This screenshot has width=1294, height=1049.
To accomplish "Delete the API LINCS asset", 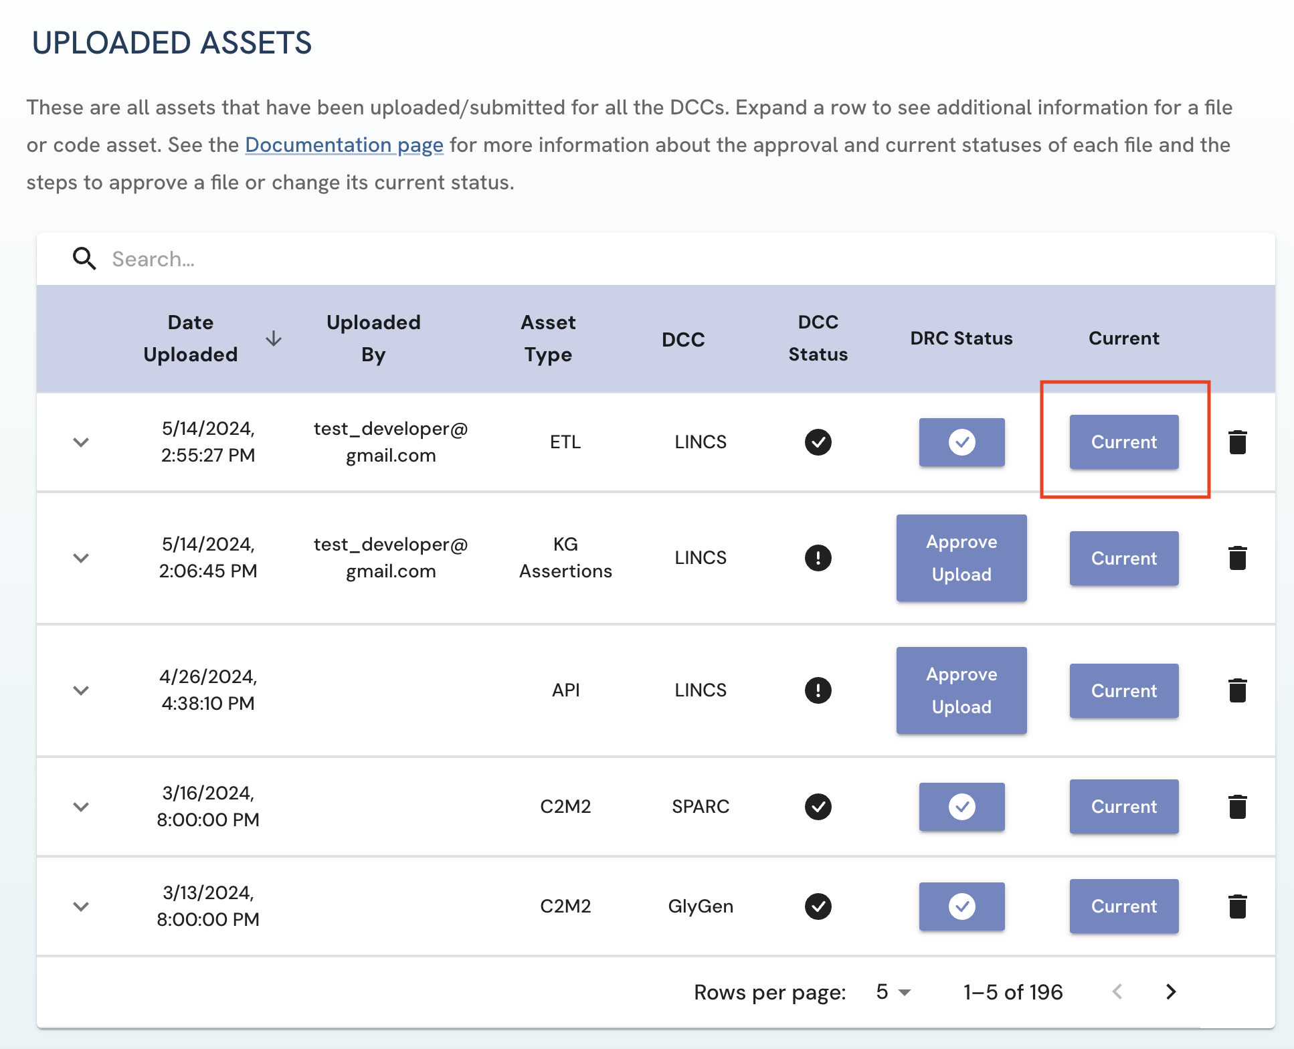I will point(1237,690).
